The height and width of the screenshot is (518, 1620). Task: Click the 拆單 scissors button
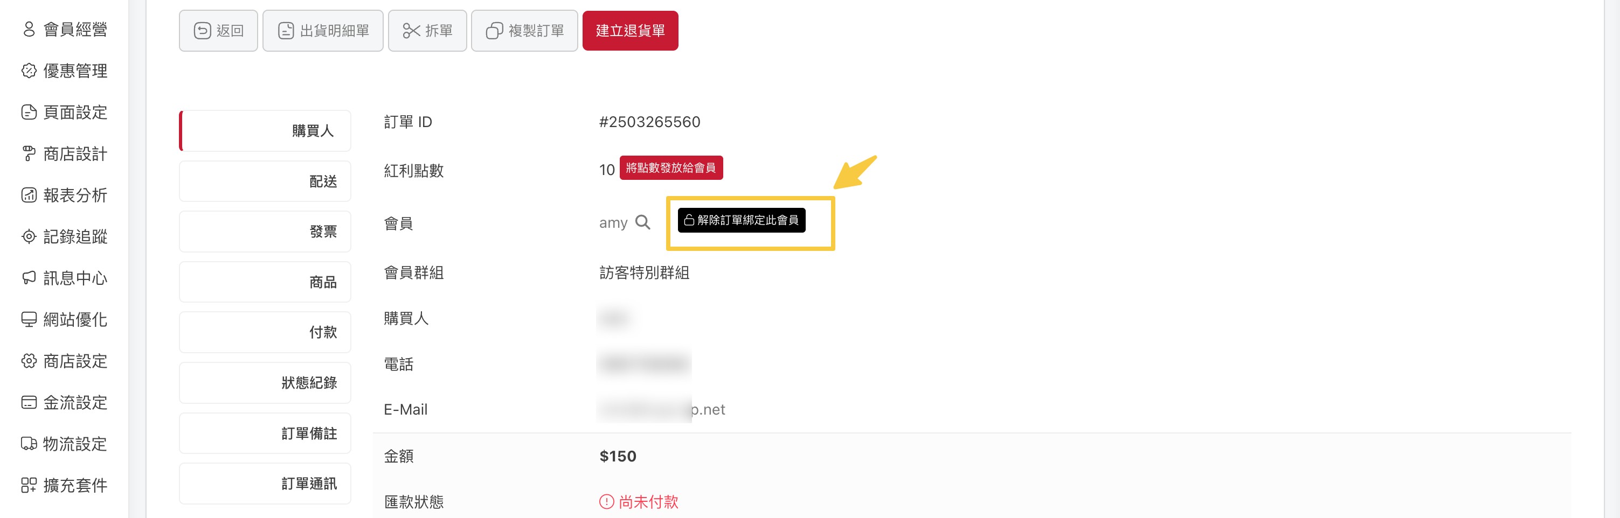click(427, 31)
